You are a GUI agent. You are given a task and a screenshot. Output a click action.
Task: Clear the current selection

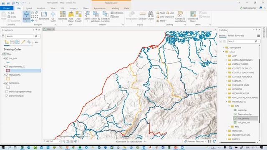(x=115, y=17)
